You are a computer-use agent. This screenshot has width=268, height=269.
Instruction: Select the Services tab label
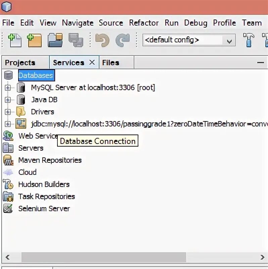click(x=69, y=63)
